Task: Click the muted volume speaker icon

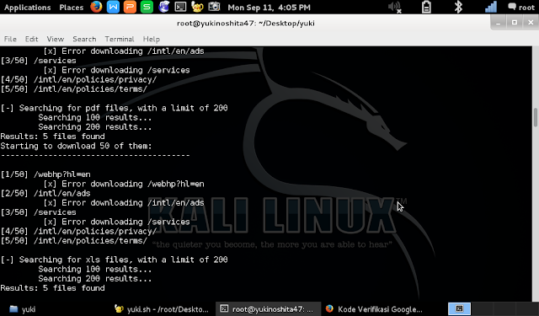Action: [x=395, y=8]
